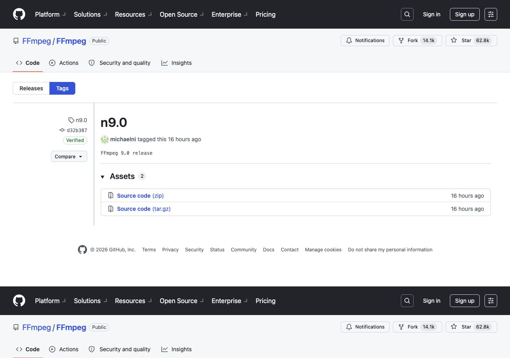This screenshot has width=510, height=358.
Task: Click the commit icon beside d32b387
Action: [x=62, y=130]
